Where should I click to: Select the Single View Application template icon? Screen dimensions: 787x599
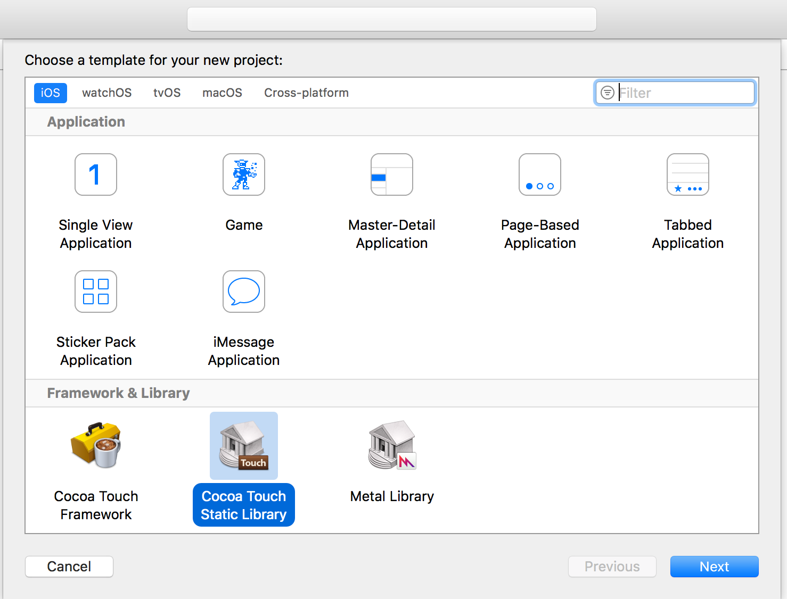pos(96,174)
